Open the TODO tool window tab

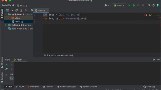tap(20, 87)
